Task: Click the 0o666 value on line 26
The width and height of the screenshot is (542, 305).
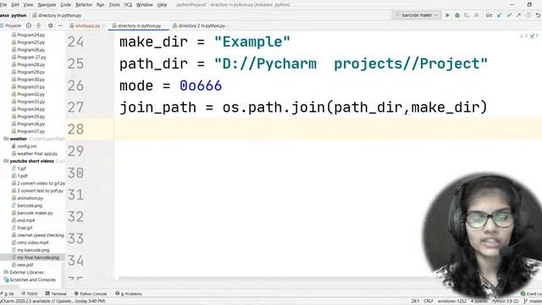Action: 201,86
